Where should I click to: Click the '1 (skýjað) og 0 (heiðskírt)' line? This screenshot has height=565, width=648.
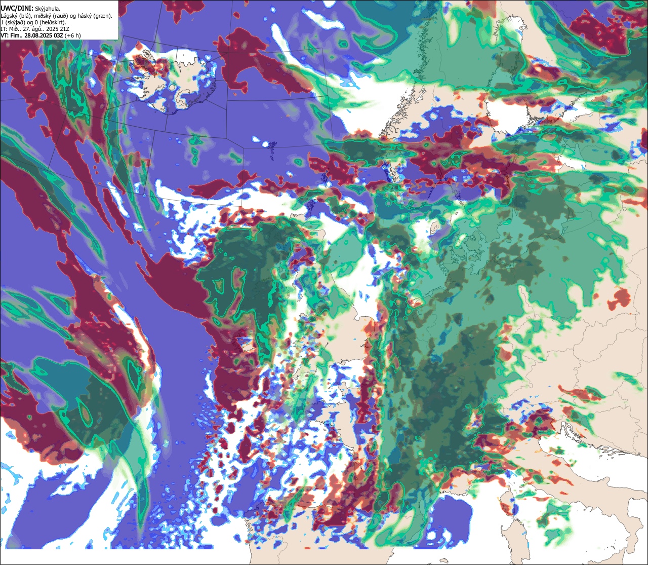coord(33,22)
